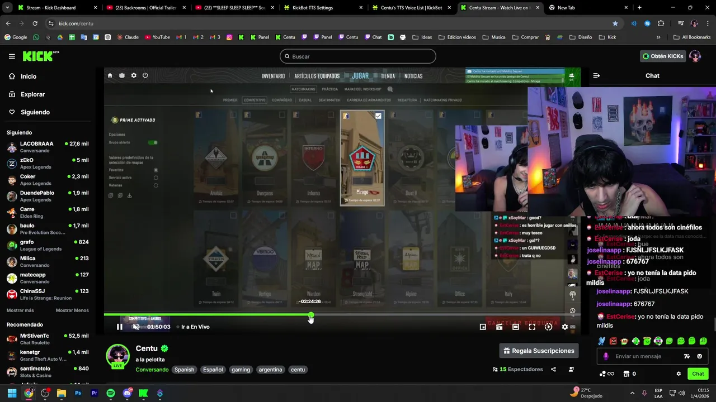Open the Diseño bookmark folder
This screenshot has height=402, width=716.
[581, 37]
